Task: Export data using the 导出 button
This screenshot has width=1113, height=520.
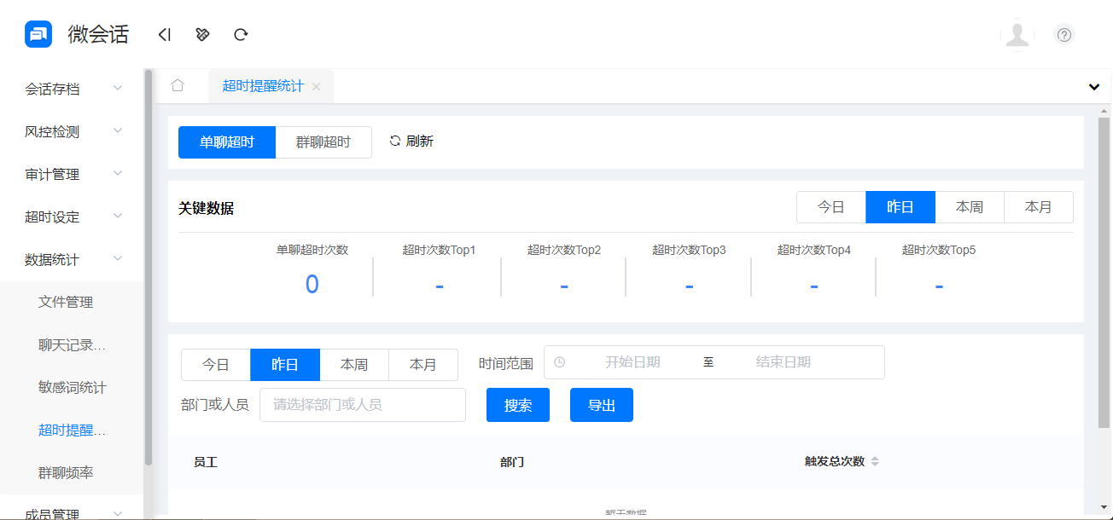Action: [601, 405]
